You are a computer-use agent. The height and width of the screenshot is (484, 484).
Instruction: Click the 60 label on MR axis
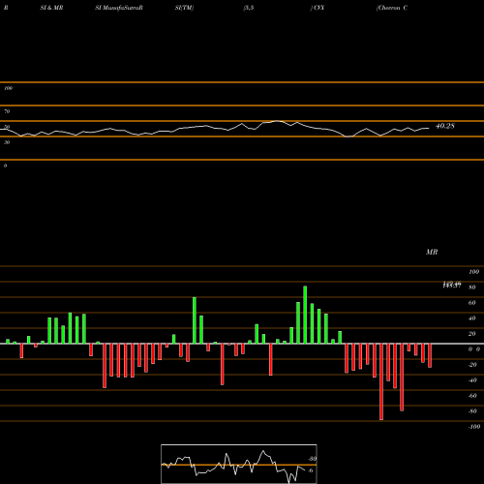coord(472,303)
